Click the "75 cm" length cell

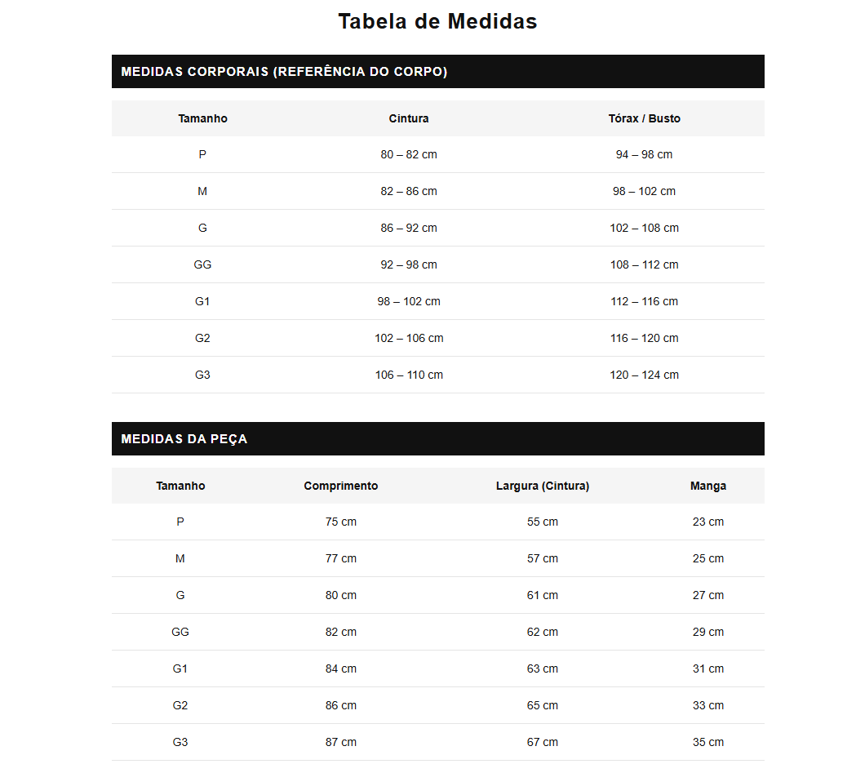(341, 522)
